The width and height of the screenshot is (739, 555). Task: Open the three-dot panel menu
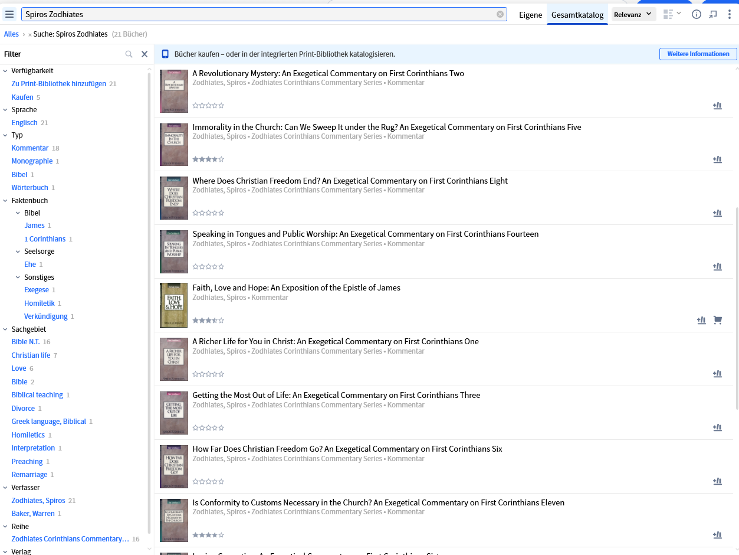point(730,14)
